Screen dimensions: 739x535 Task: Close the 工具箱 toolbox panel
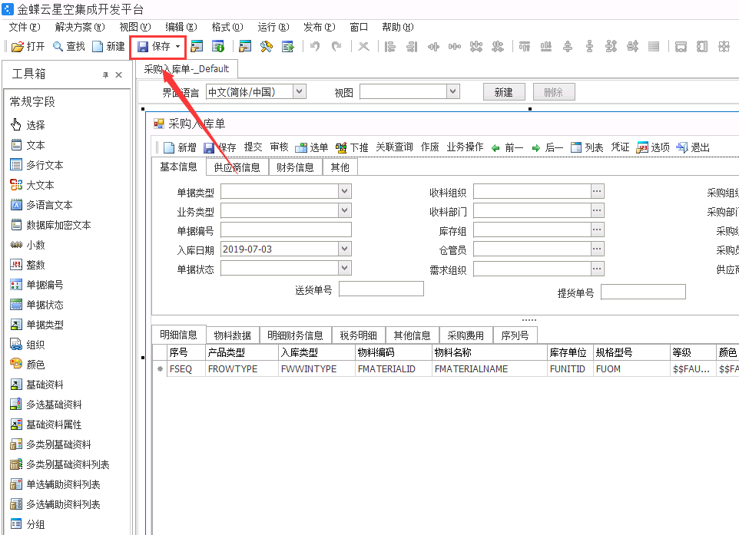[x=119, y=75]
